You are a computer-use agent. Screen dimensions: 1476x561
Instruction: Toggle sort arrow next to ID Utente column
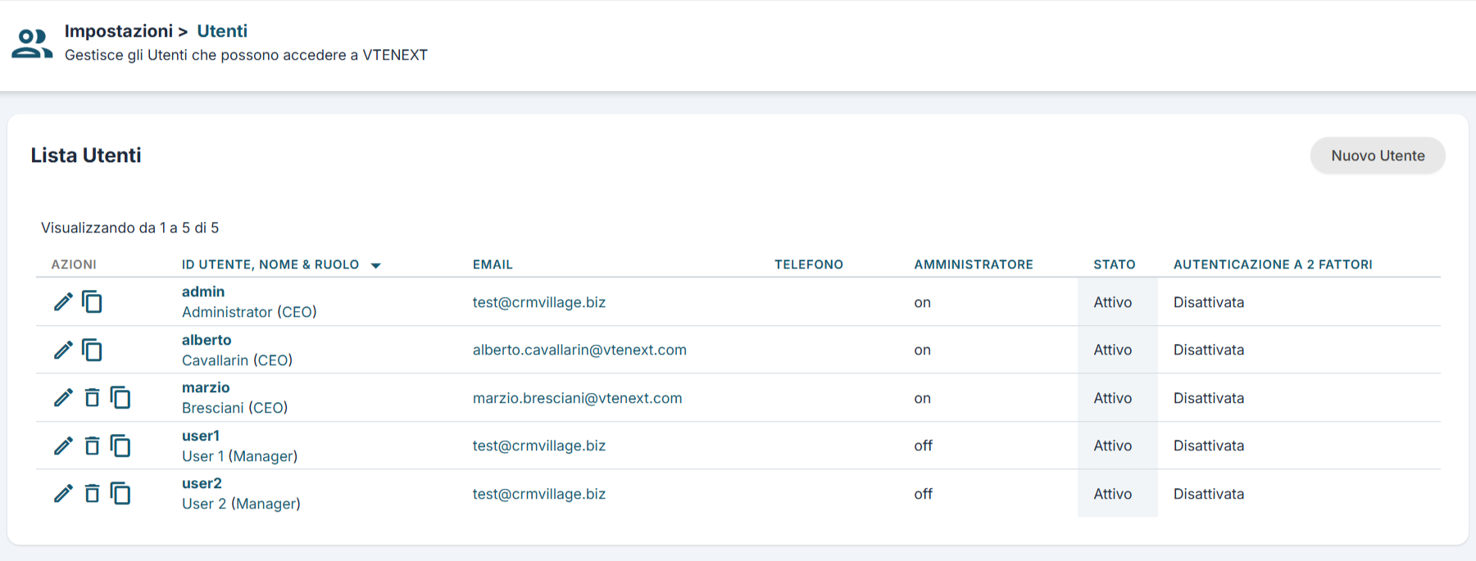376,265
